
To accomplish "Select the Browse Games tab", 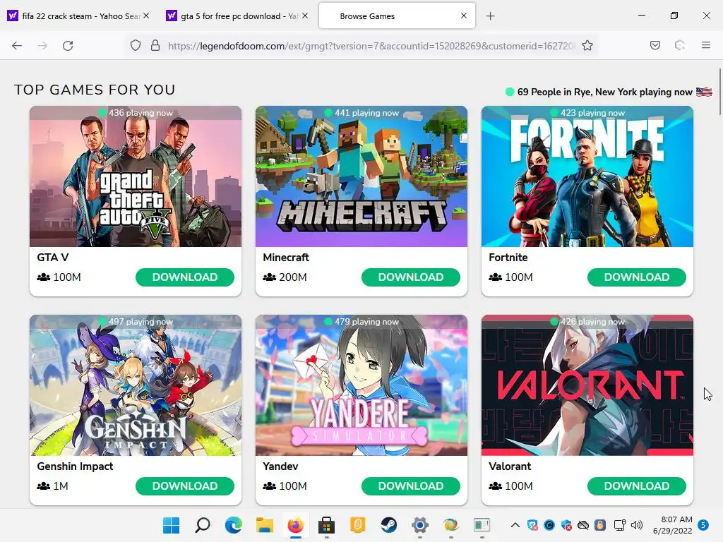I will point(397,16).
